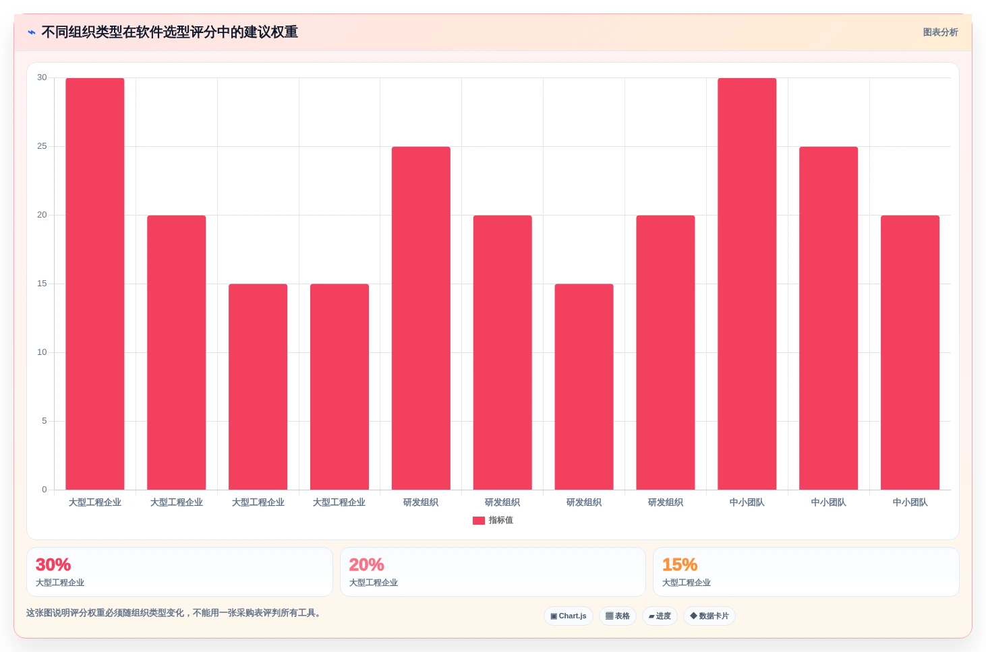The image size is (986, 652).
Task: Click the red 指标值 legend swatch
Action: point(479,521)
